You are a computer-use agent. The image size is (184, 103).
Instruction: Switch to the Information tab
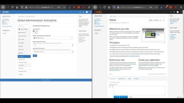[x=136, y=79]
